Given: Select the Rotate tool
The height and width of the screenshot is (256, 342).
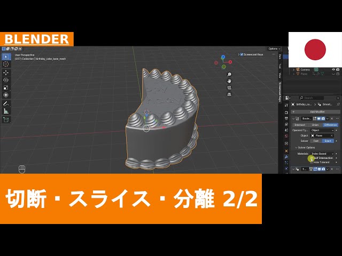Looking at the screenshot, I should (x=6, y=80).
